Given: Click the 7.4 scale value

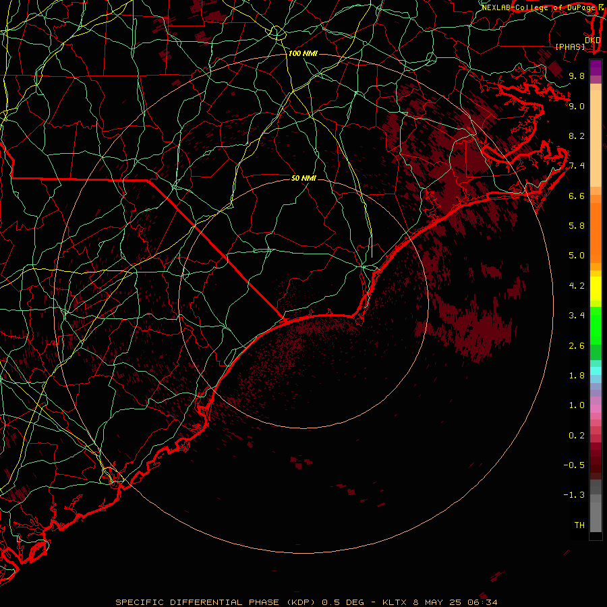Looking at the screenshot, I should pos(577,166).
